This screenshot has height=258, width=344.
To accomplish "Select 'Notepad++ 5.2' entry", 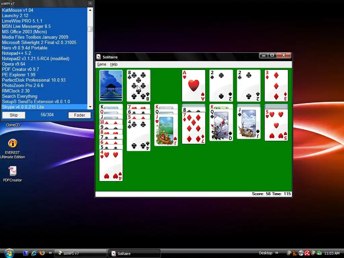I will [44, 53].
